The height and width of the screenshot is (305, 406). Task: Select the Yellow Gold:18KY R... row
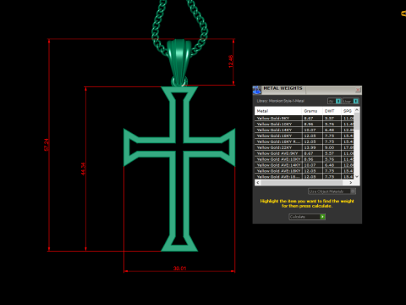click(x=304, y=141)
